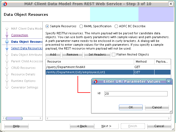Click the MAF Client Data Model first step
The height and width of the screenshot is (132, 176).
[x=27, y=29]
